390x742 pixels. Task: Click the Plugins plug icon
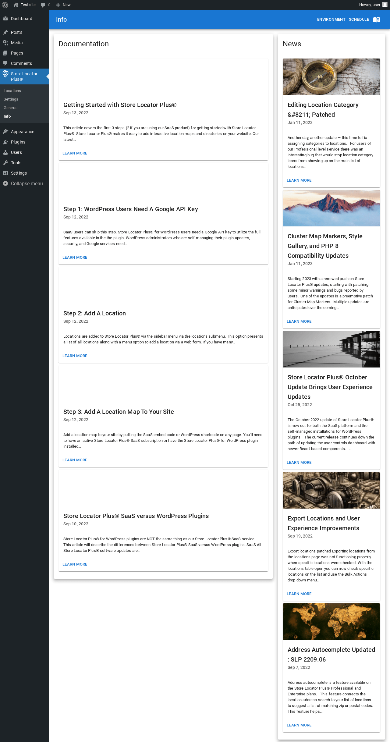coord(5,142)
